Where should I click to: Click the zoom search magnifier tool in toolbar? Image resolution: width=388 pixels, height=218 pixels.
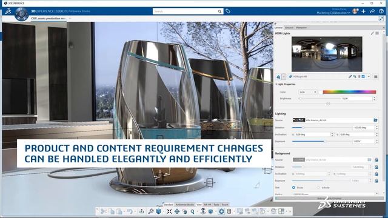[x=151, y=211]
